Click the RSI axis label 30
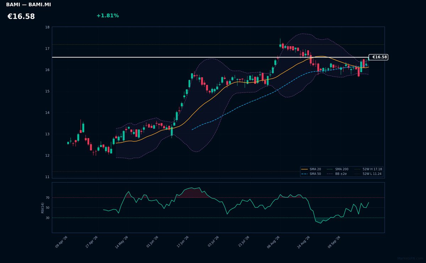The height and width of the screenshot is (263, 426). (x=48, y=218)
